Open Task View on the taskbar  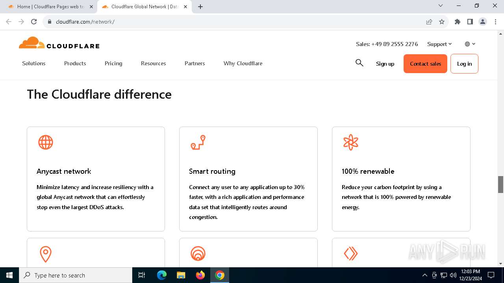[x=142, y=275]
